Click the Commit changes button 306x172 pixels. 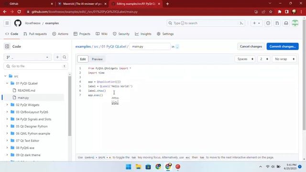283,46
